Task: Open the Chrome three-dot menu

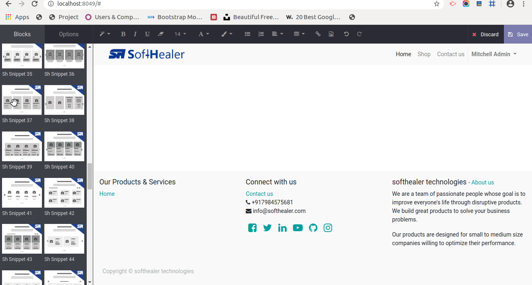Action: pyautogui.click(x=524, y=4)
